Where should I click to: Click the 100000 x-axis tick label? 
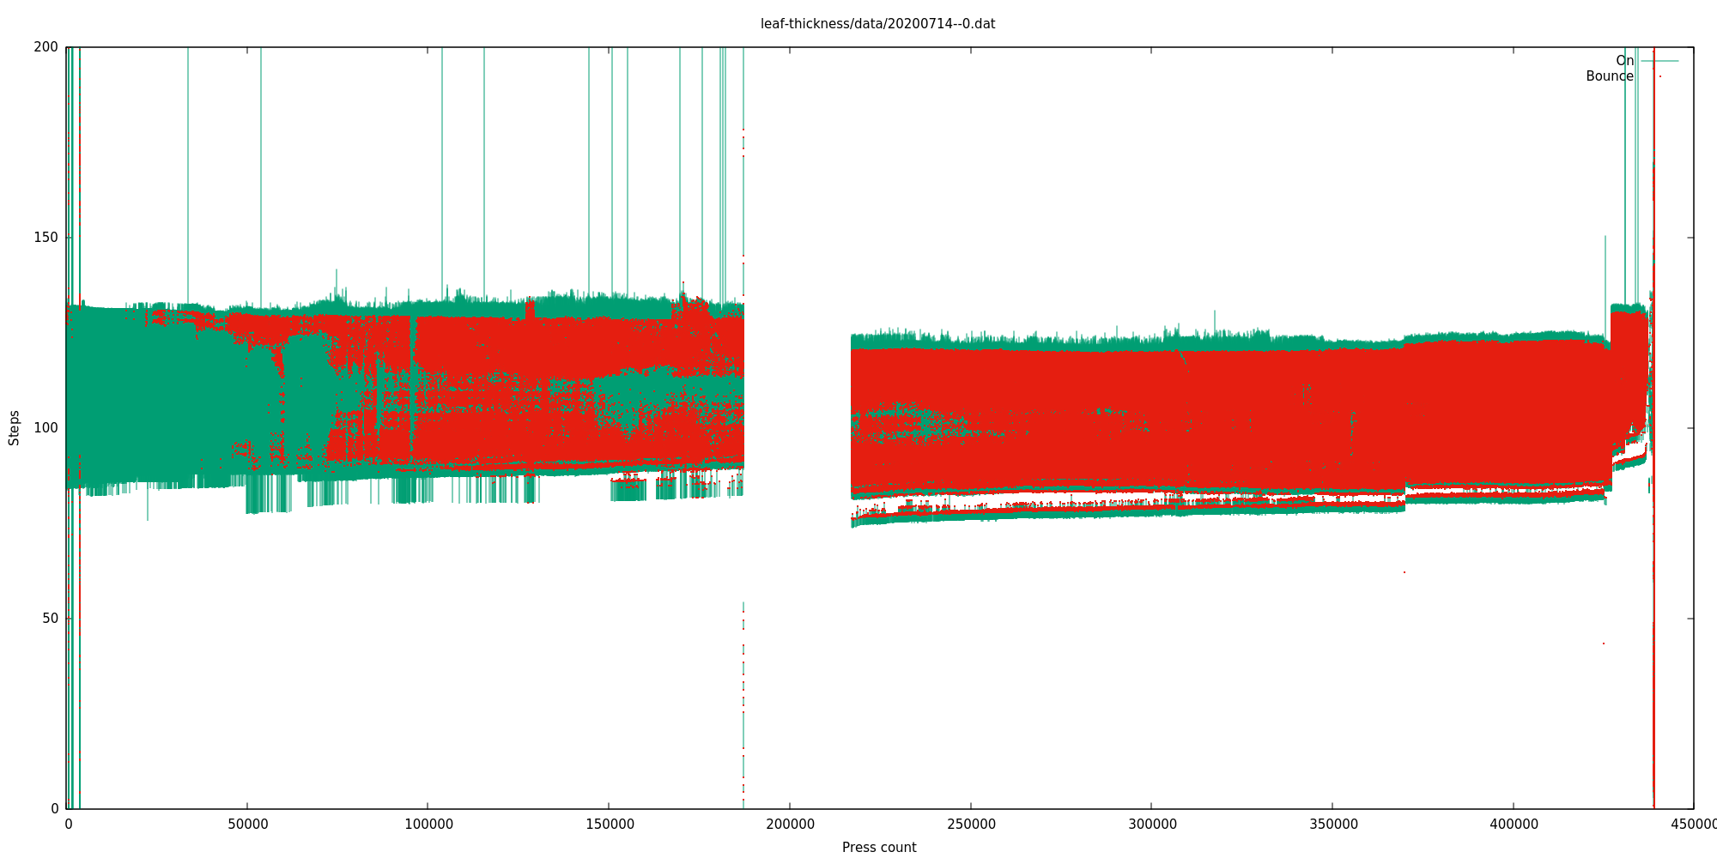tap(428, 825)
